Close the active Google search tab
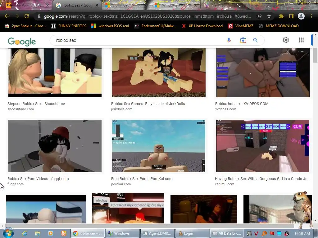 coord(97,5)
